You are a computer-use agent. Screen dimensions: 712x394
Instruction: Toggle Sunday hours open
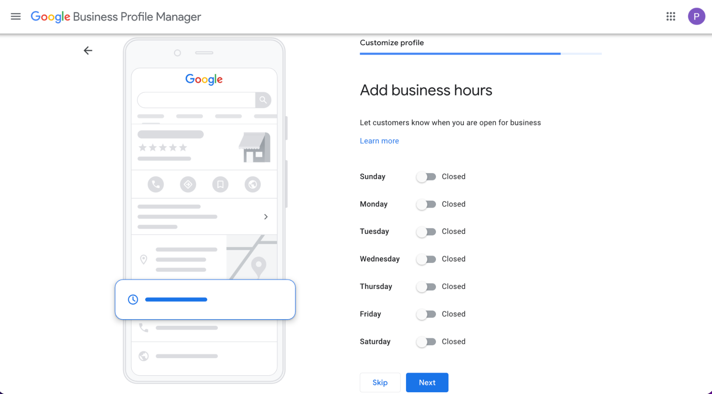pos(426,176)
